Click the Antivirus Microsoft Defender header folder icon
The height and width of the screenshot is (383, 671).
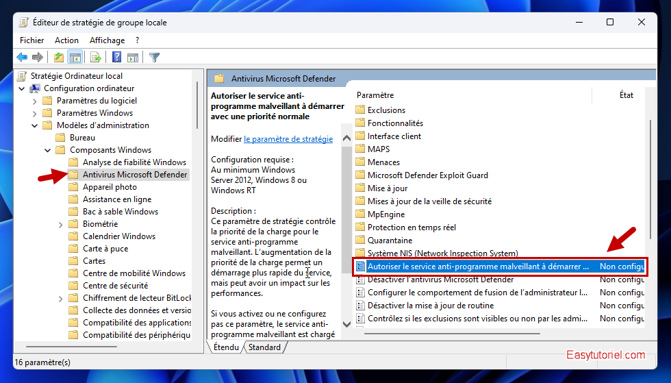point(219,78)
